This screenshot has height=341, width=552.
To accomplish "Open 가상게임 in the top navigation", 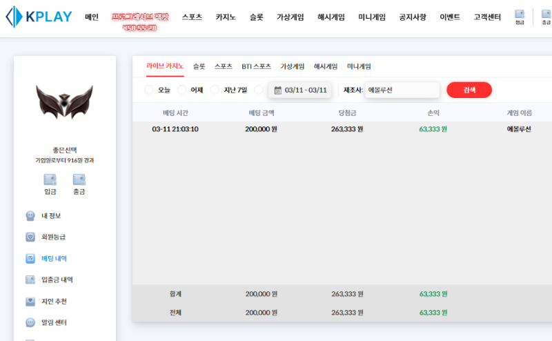I will click(290, 17).
